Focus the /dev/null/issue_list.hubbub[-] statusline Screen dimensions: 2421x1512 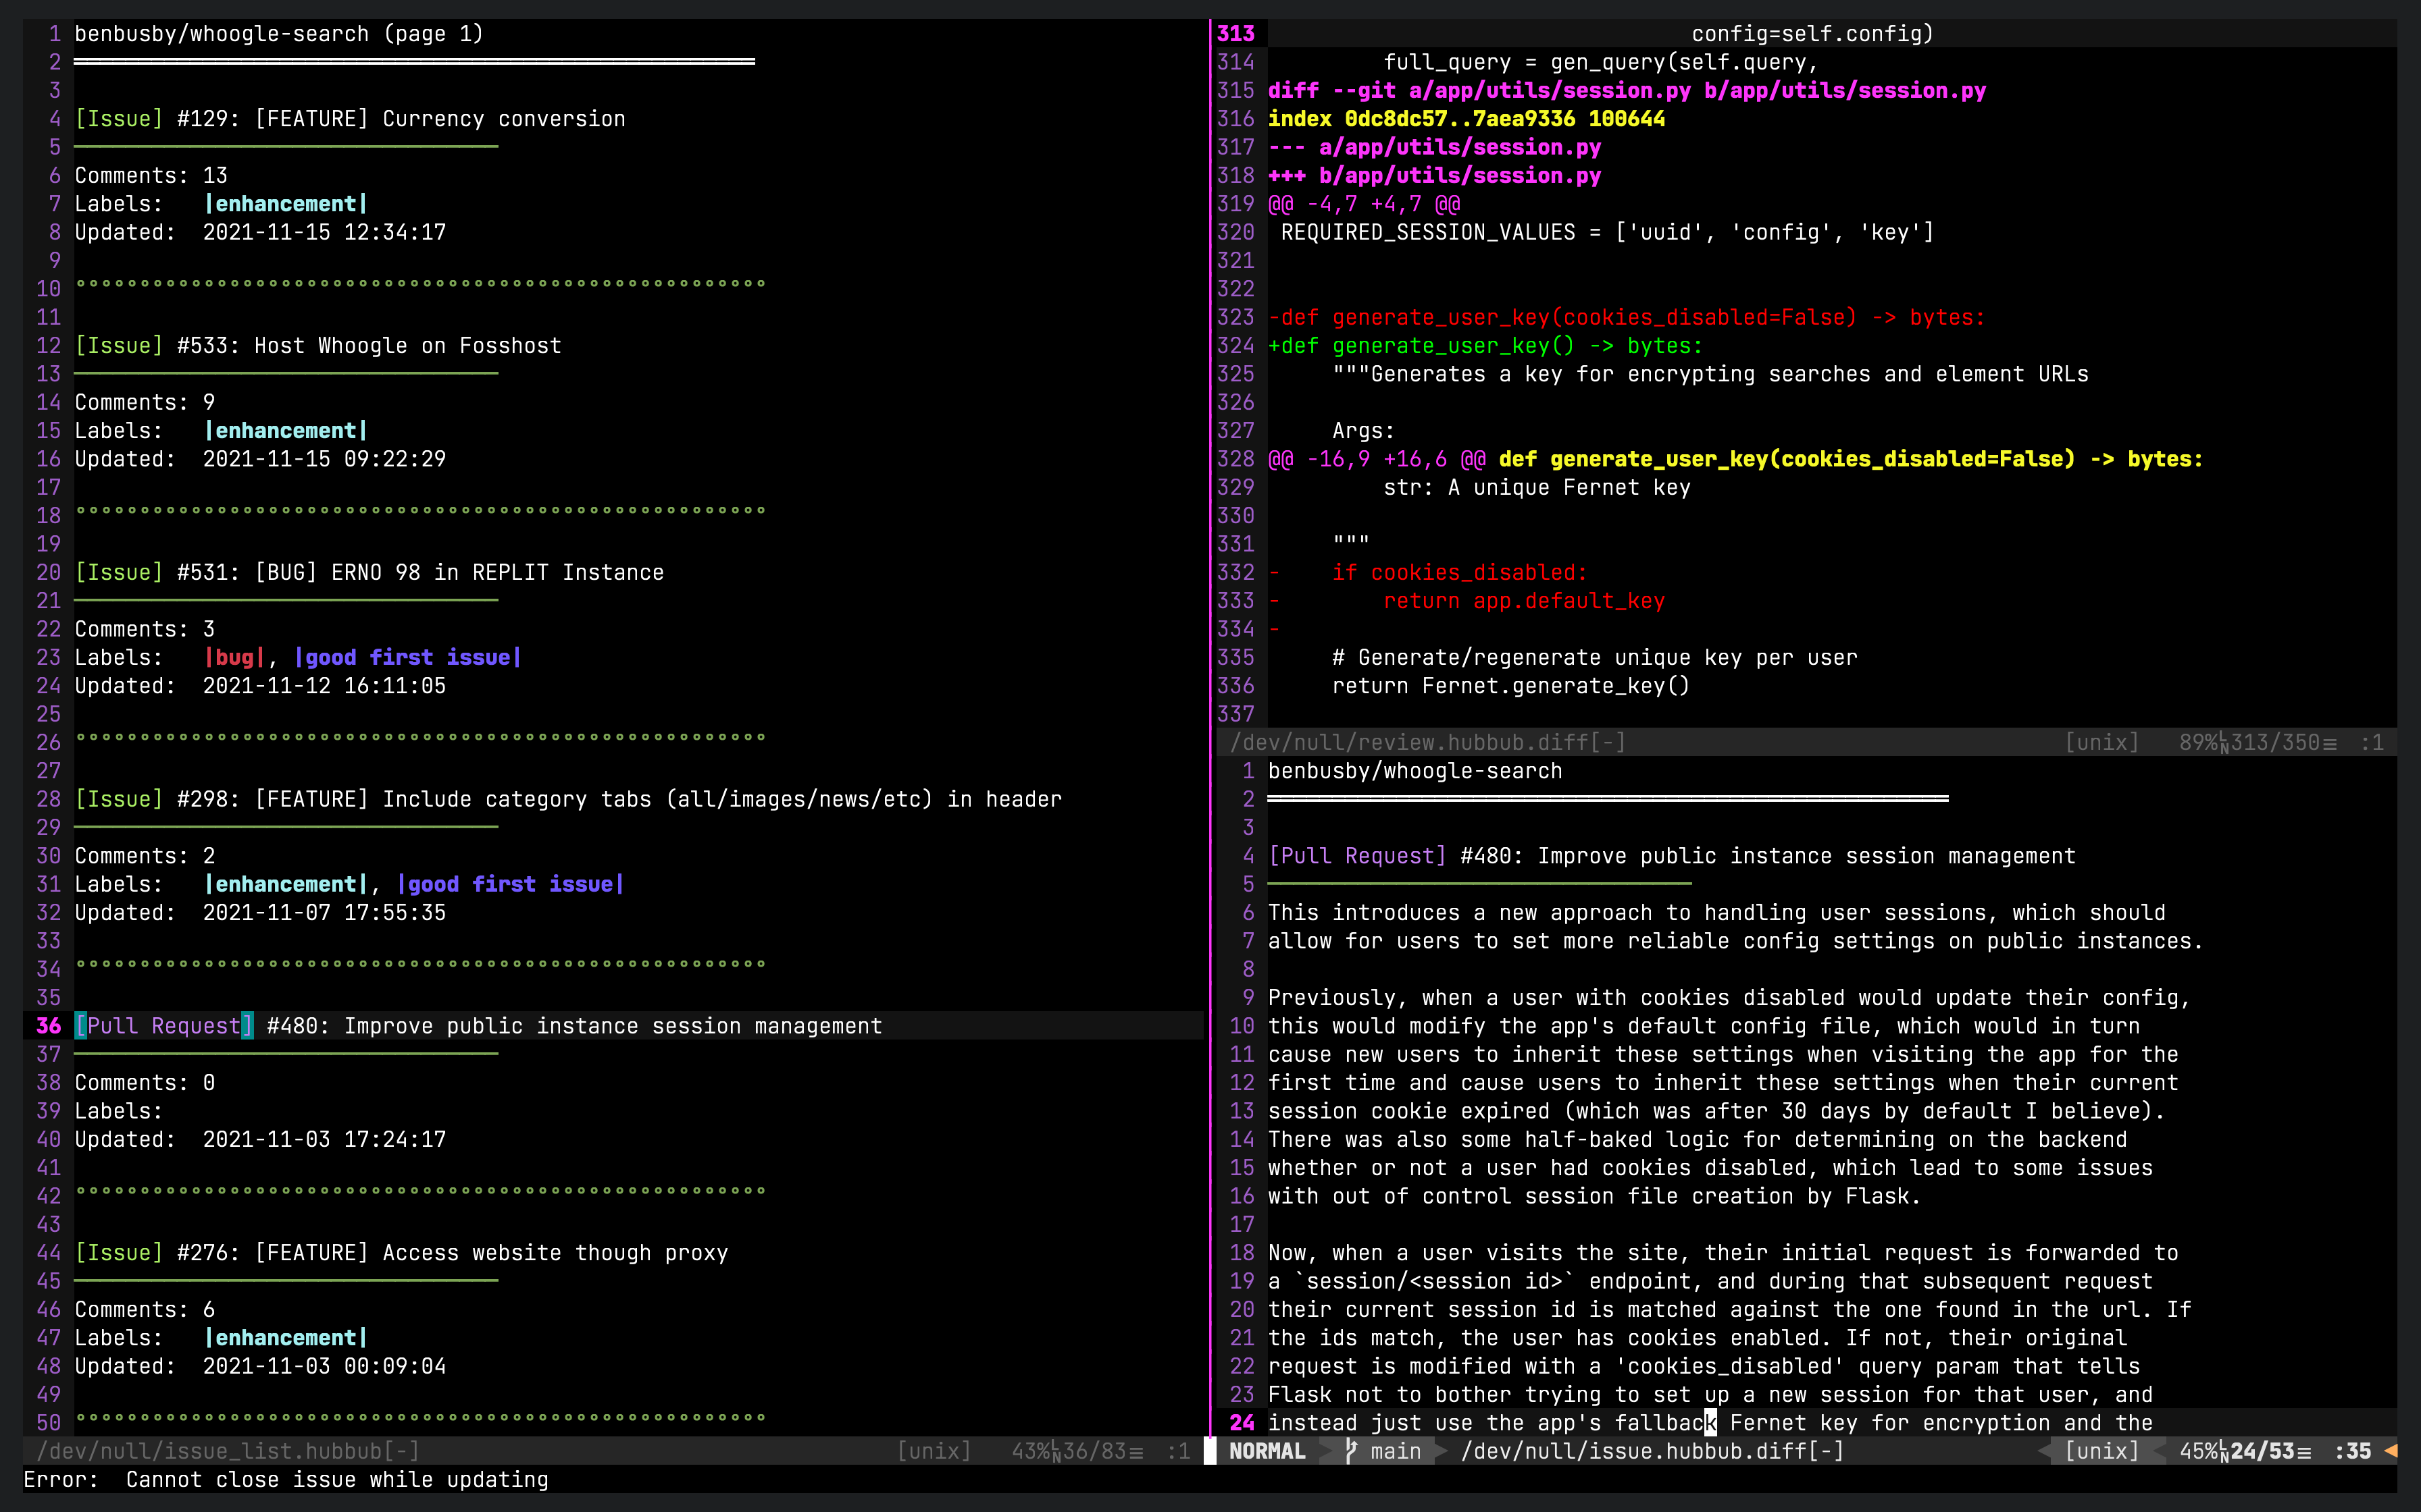612,1451
